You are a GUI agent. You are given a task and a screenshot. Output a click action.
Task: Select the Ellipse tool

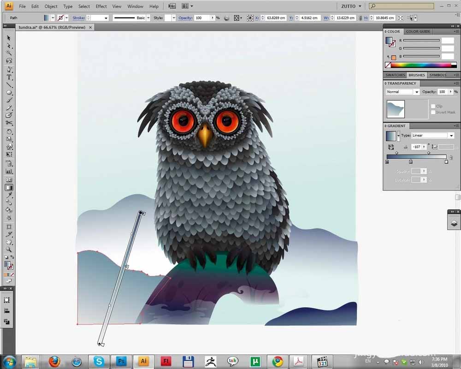tap(9, 93)
